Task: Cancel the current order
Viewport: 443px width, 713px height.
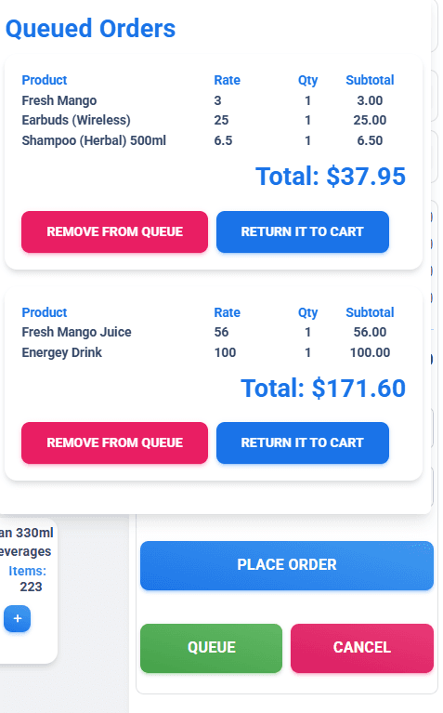Action: click(x=362, y=648)
